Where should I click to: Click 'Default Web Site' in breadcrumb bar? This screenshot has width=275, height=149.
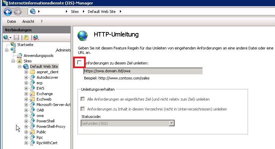[101, 12]
